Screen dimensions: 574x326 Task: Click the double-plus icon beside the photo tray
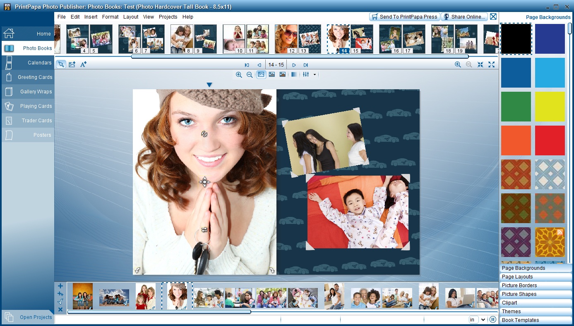(x=60, y=294)
